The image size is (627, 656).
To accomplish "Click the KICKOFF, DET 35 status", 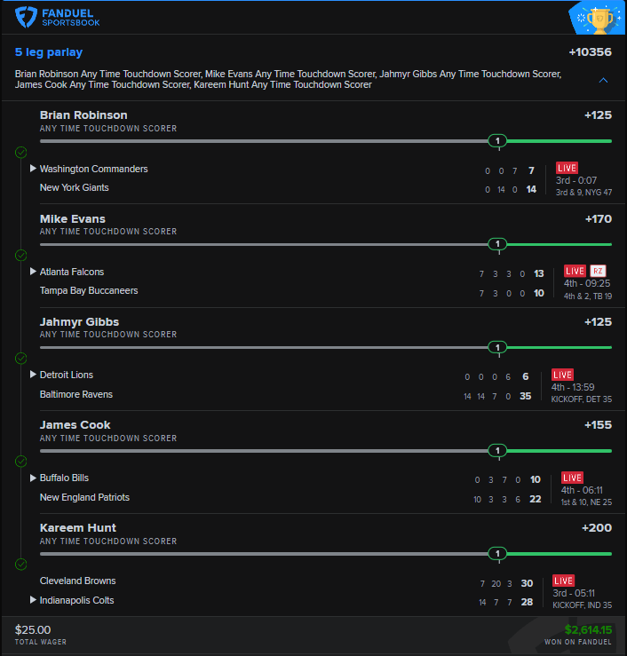I will point(582,399).
